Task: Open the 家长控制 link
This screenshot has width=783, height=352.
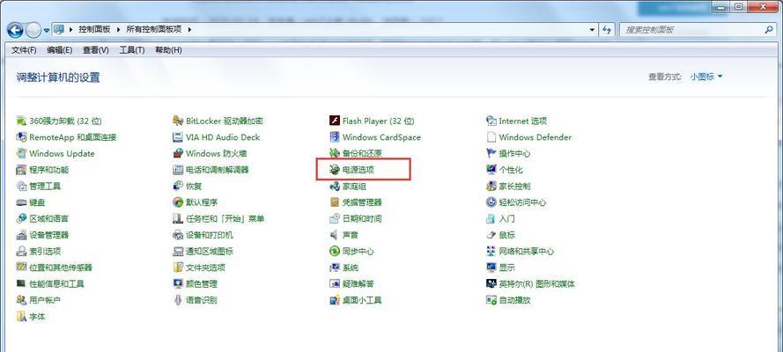Action: 514,187
